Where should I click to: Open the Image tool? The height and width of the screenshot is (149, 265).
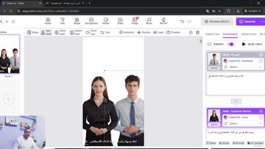pos(135,21)
